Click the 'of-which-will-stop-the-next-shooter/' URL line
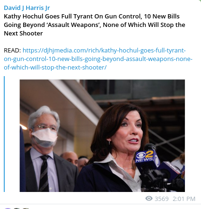This screenshot has height=209, width=201. [55, 67]
